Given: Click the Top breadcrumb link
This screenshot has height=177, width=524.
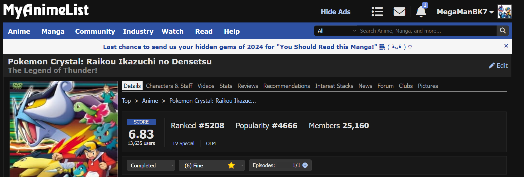Looking at the screenshot, I should click(x=126, y=101).
